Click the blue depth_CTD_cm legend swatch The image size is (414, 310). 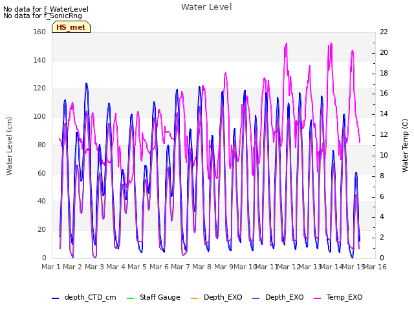coord(56,298)
